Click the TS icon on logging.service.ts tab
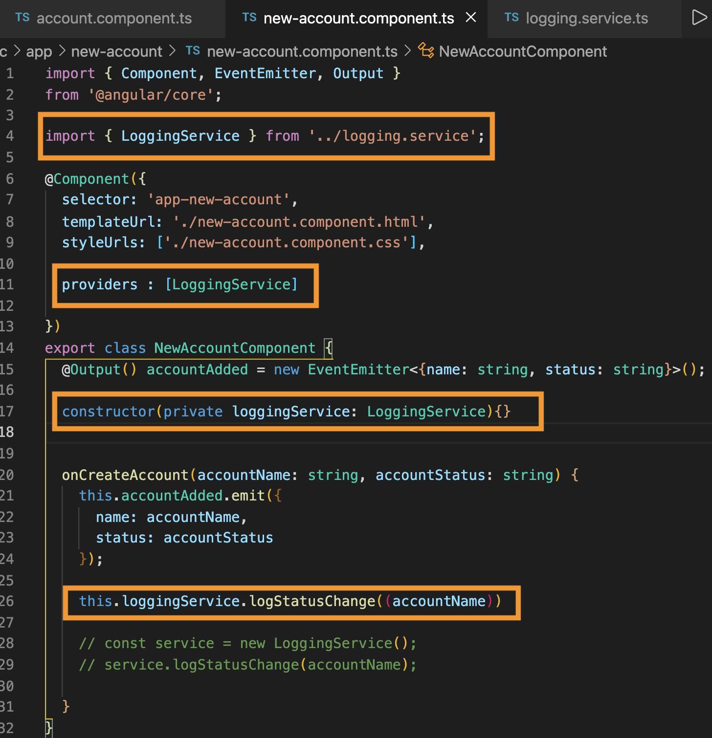The width and height of the screenshot is (712, 738). 511,18
